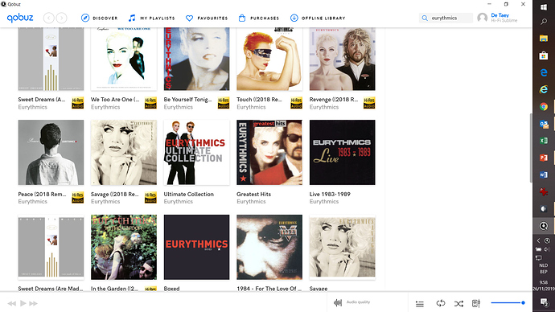Open the audio output device icon
555x312 pixels.
[476, 303]
